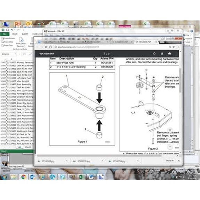Go to Chrome home page icon
Screen dimensions: 200x200
click(x=50, y=47)
